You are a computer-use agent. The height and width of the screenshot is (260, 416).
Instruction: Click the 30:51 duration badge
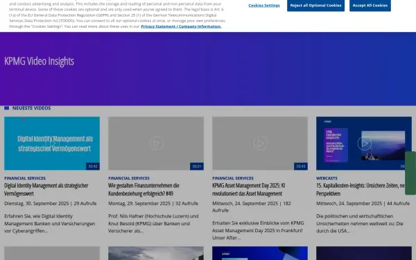coord(197,166)
